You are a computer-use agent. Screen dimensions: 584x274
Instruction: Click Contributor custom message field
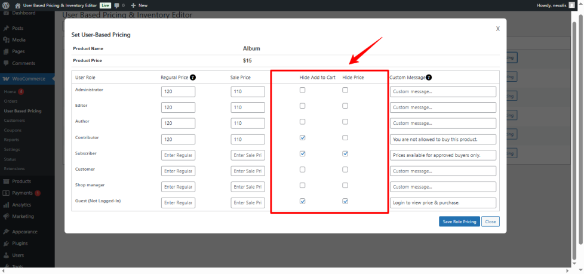coord(443,139)
